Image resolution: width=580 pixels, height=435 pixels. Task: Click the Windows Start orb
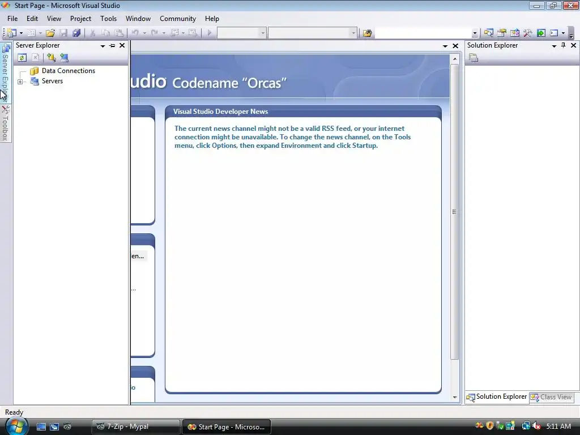coord(16,426)
